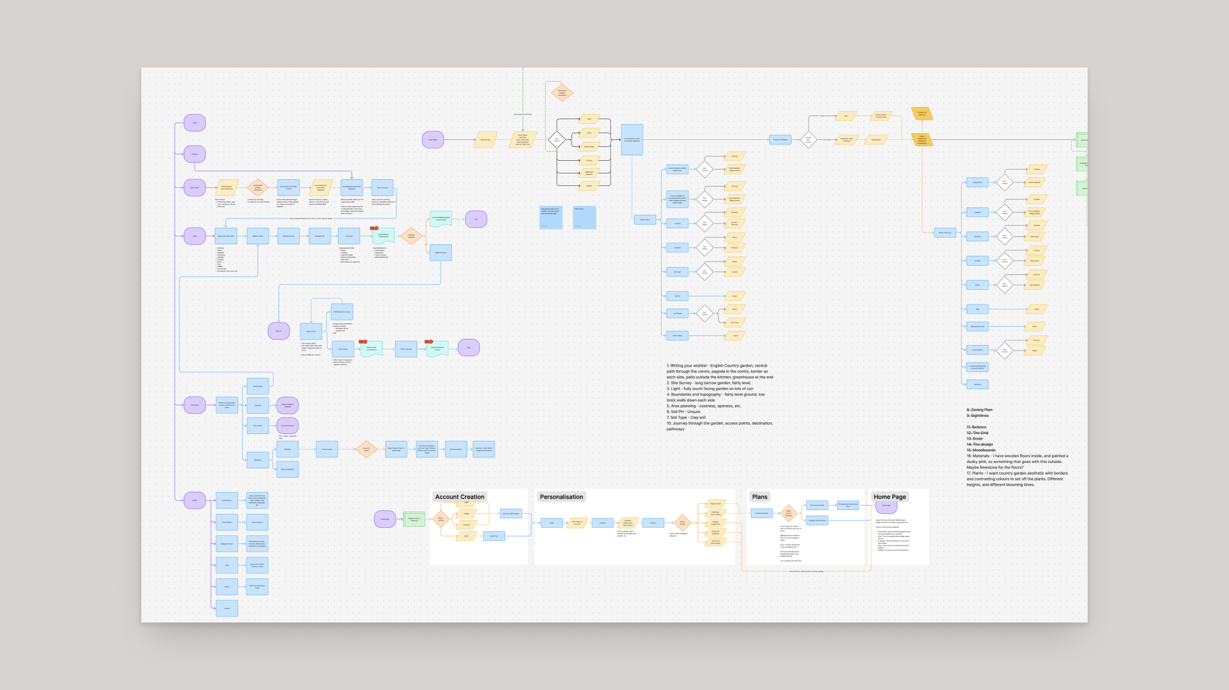1229x690 pixels.
Task: Select the Log out box
Action: click(x=227, y=608)
